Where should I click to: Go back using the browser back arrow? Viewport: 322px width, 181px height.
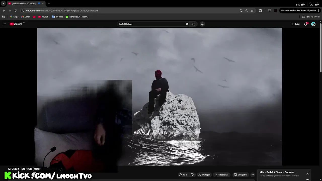(x=4, y=11)
